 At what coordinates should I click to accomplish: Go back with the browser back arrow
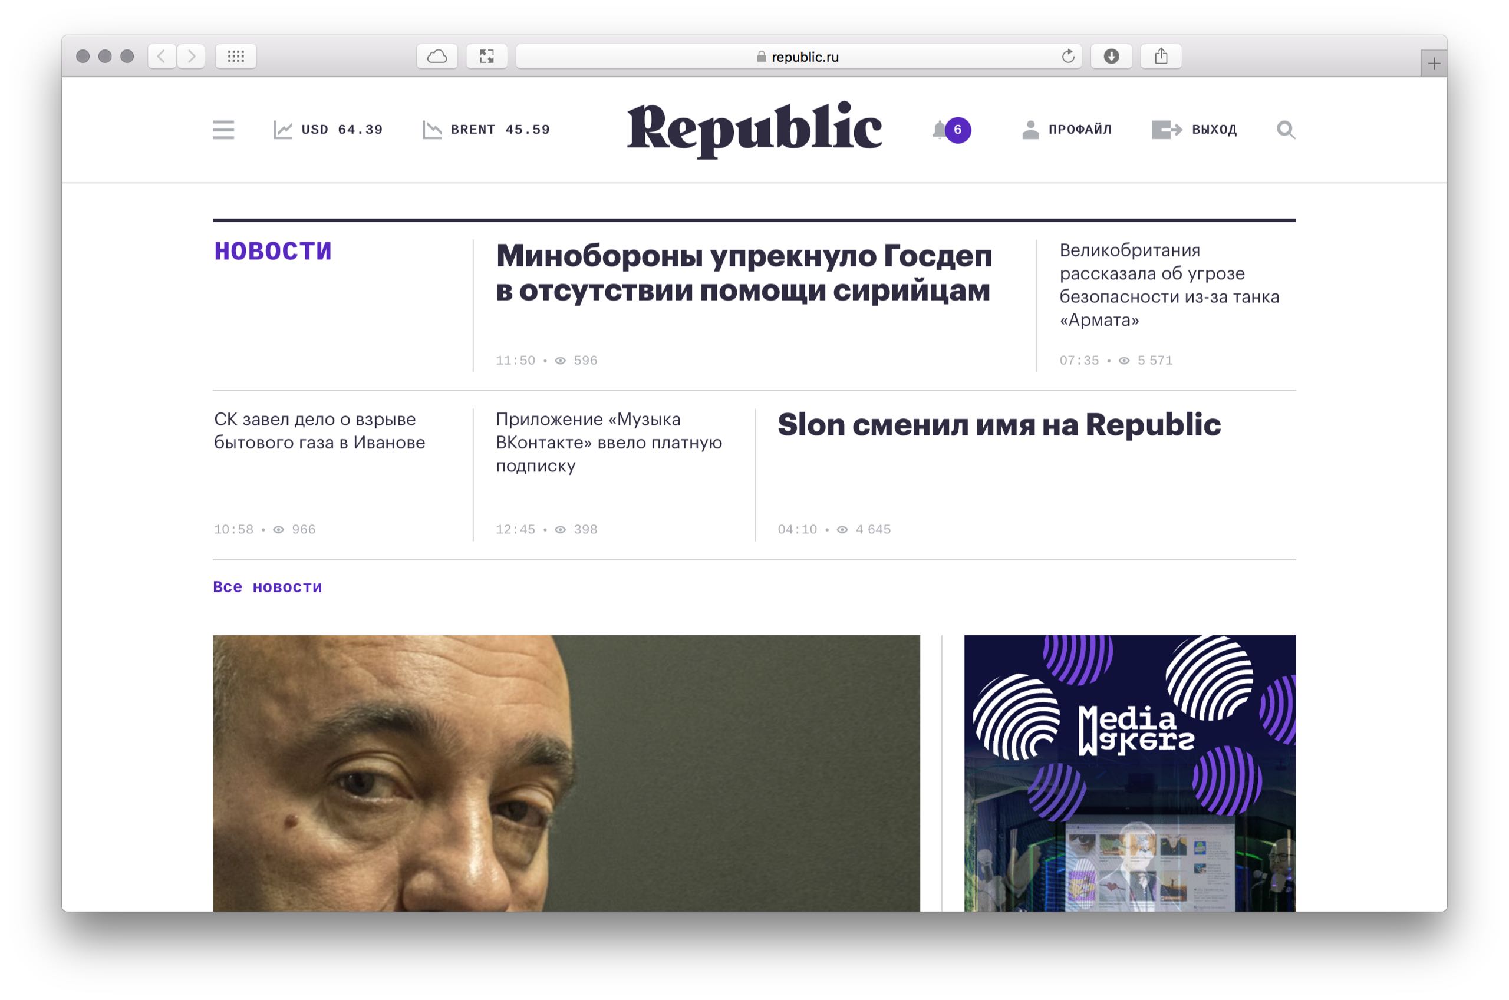click(x=162, y=56)
